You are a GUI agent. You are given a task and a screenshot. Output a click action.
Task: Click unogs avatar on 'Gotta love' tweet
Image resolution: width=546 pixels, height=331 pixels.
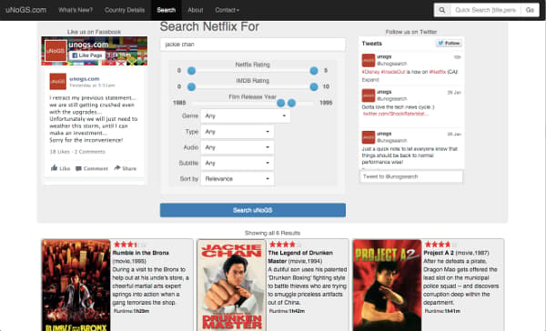click(368, 95)
